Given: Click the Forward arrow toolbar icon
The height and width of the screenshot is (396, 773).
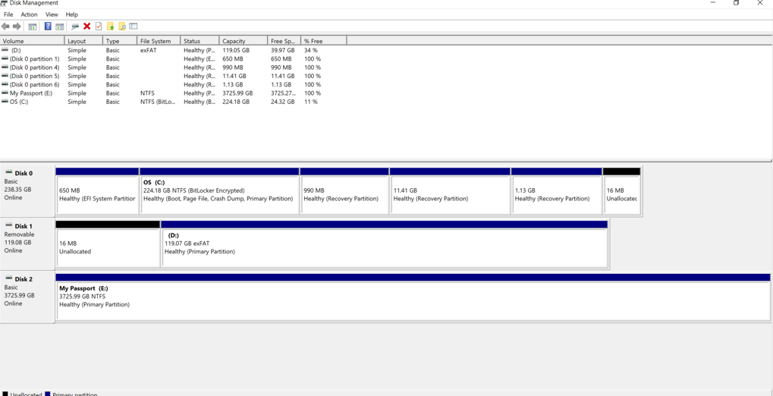Looking at the screenshot, I should coord(17,26).
